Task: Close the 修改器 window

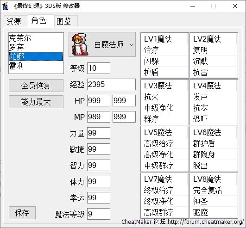Action: click(x=235, y=6)
